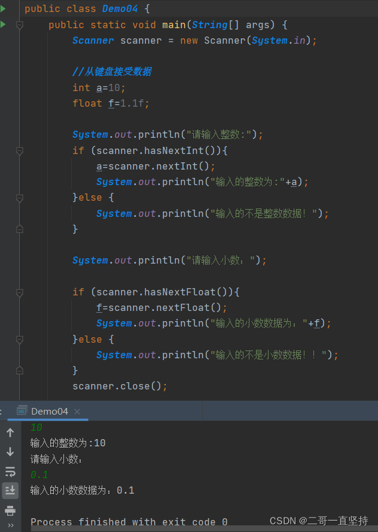Click System.in in the Scanner constructor

(279, 40)
